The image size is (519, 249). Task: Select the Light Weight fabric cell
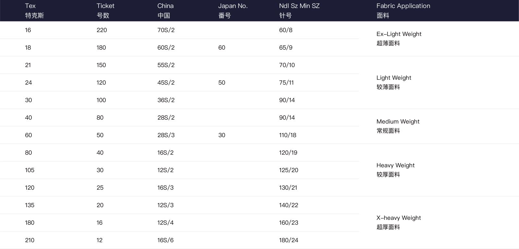394,82
